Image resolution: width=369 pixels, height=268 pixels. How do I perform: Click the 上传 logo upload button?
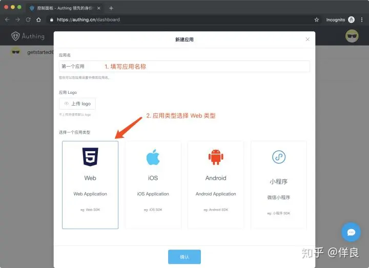click(77, 104)
